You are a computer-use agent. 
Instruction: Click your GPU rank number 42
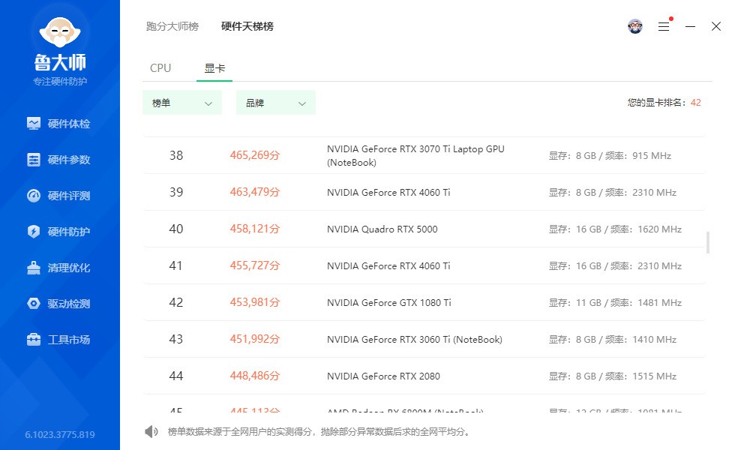(696, 103)
